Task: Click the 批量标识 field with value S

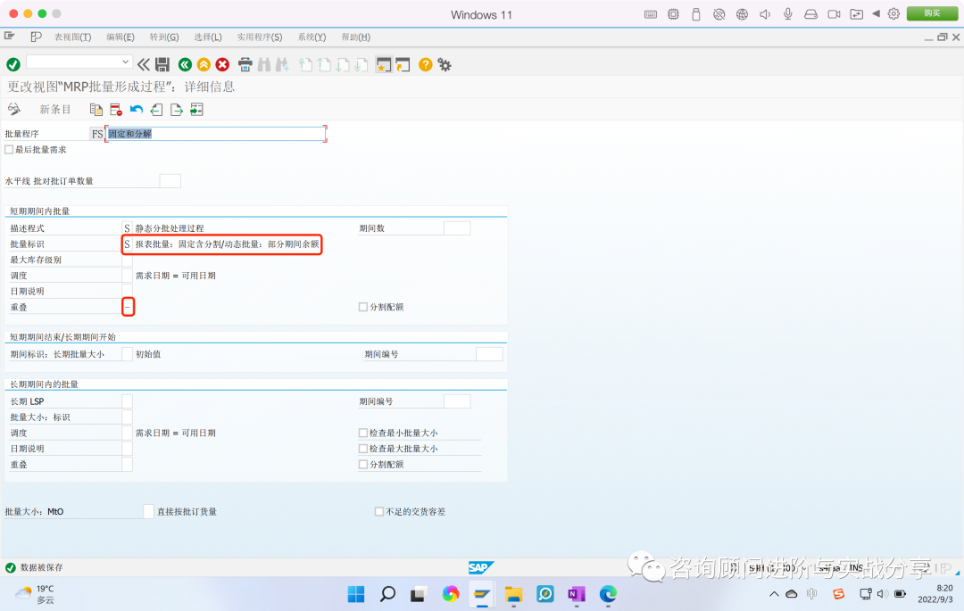Action: [x=128, y=244]
